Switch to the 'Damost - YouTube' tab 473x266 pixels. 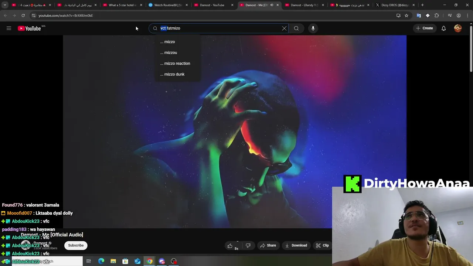213,5
